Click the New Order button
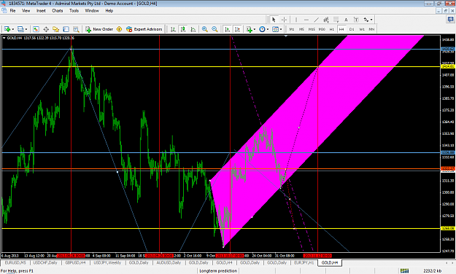This screenshot has width=456, height=274. (99, 29)
